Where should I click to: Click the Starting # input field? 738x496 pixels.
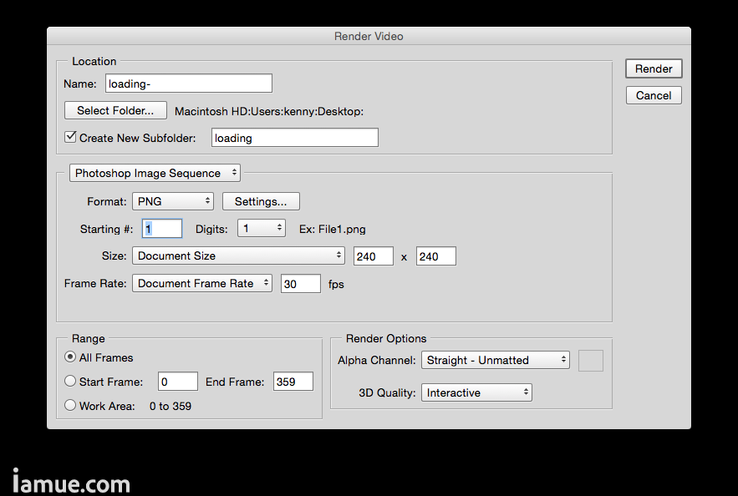pos(162,229)
